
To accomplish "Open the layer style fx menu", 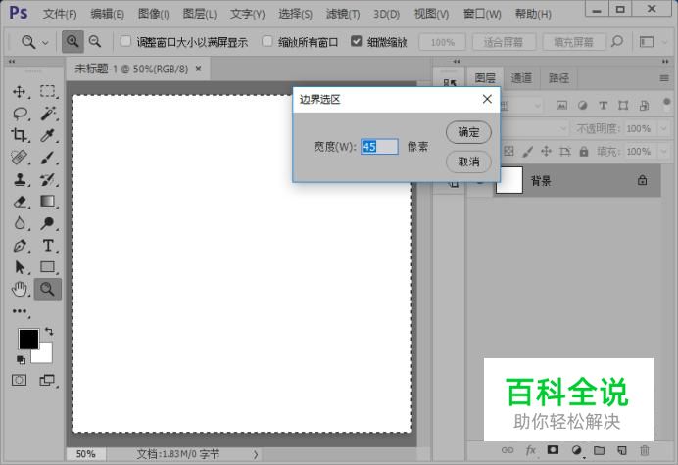I will [x=531, y=450].
